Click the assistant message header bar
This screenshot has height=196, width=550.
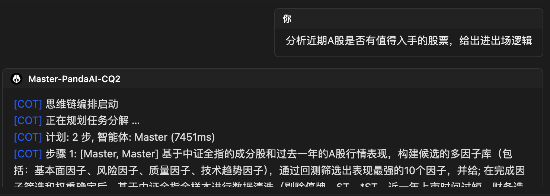point(272,79)
